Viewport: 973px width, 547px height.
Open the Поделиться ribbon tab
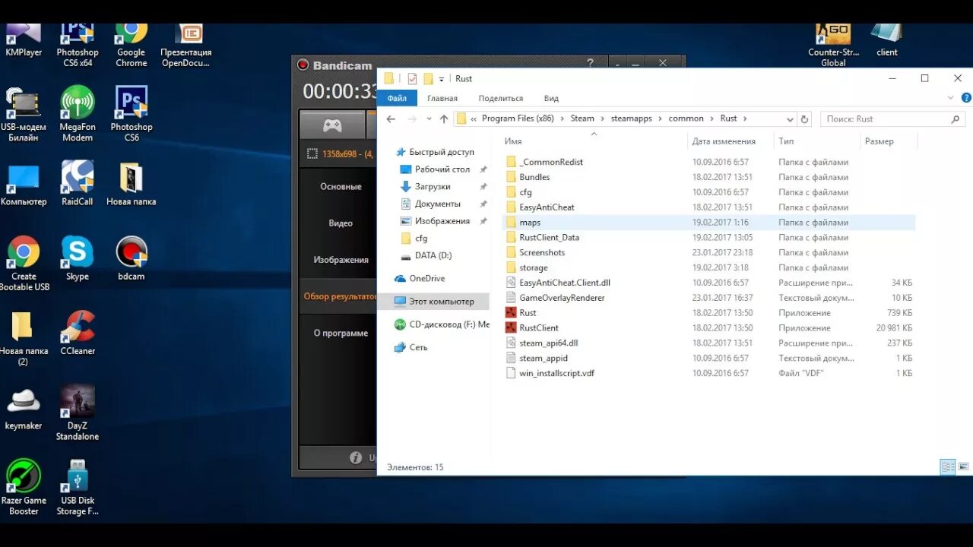tap(501, 98)
